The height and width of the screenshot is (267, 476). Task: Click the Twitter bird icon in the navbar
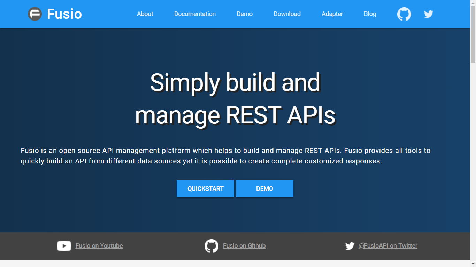(x=428, y=14)
